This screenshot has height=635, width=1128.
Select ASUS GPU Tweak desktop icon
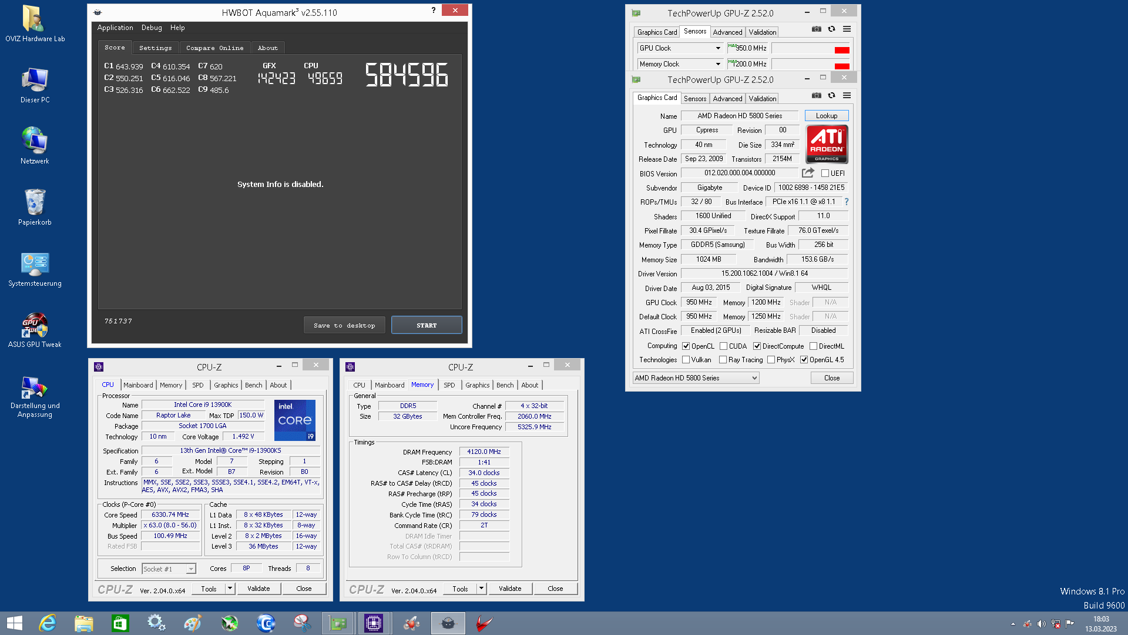(x=35, y=330)
